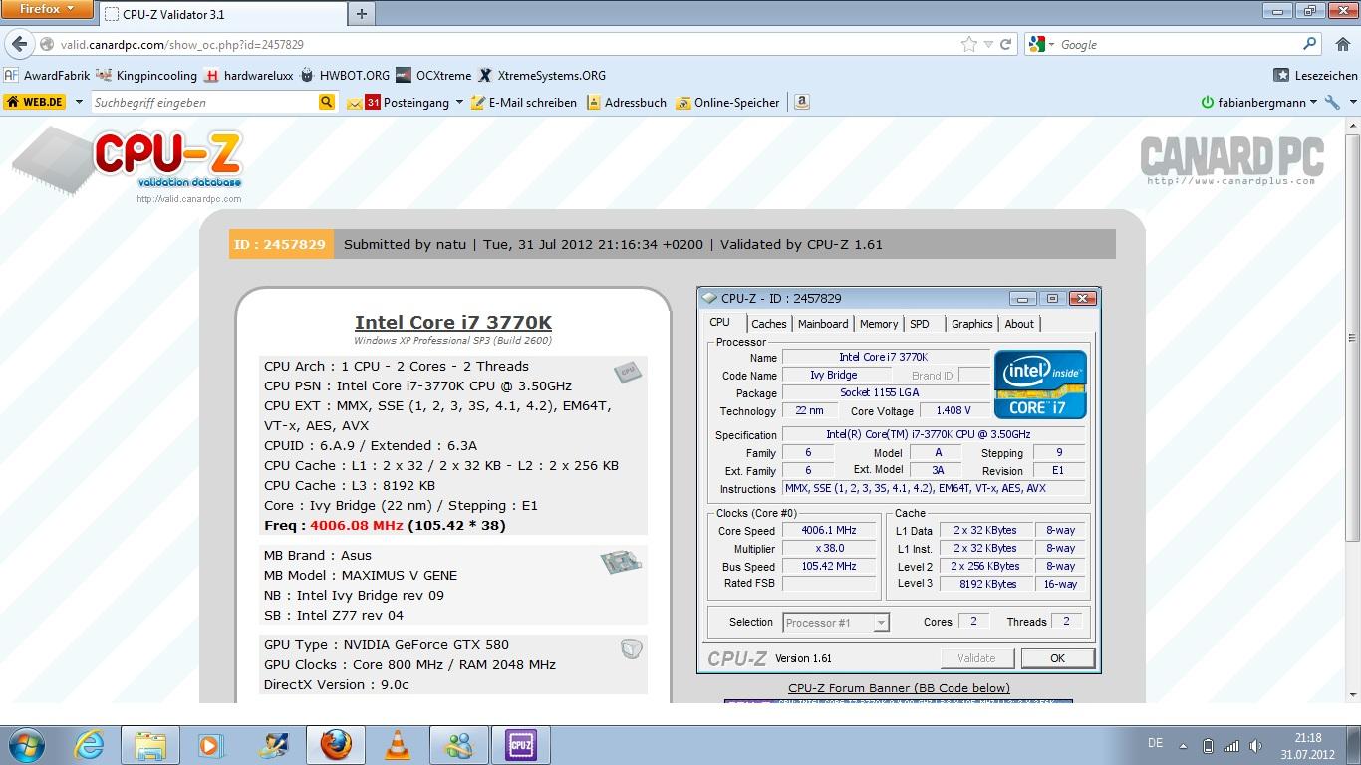This screenshot has width=1361, height=765.
Task: Show hidden tray icons arrow
Action: point(1184,745)
